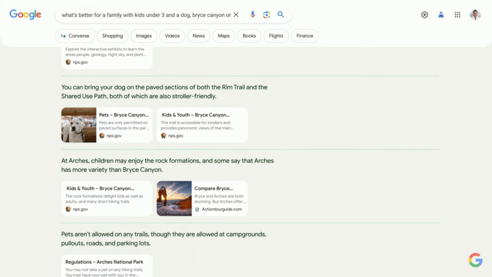The height and width of the screenshot is (277, 492).
Task: Switch to Flights results
Action: point(276,36)
